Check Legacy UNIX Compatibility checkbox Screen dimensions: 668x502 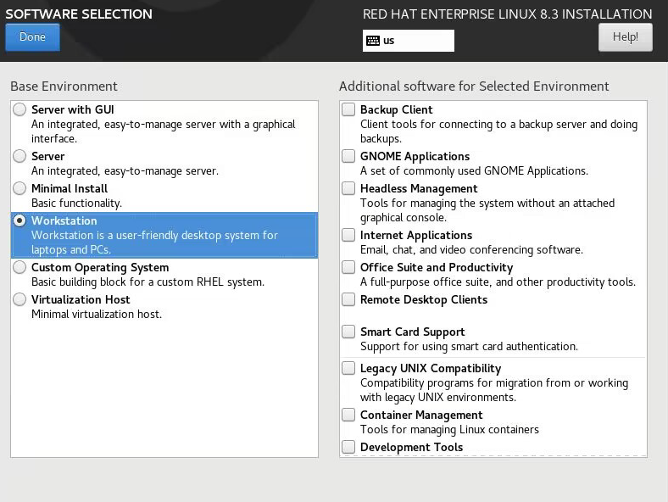click(348, 368)
